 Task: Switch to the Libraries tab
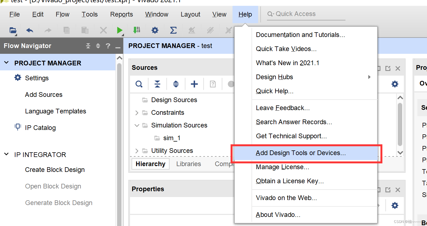click(x=188, y=164)
